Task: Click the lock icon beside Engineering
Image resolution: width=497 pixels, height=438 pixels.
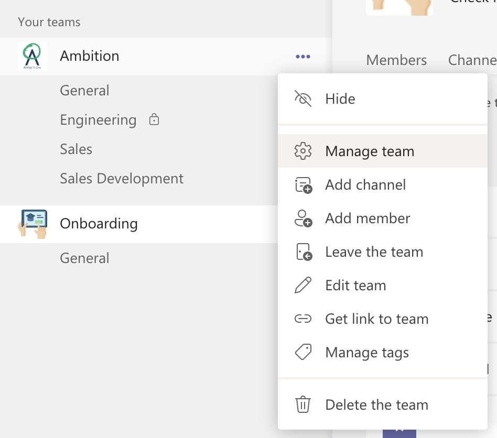Action: (154, 120)
